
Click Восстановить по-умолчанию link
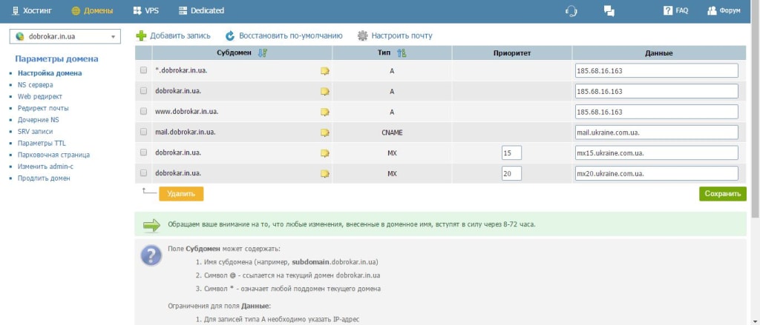pos(290,36)
